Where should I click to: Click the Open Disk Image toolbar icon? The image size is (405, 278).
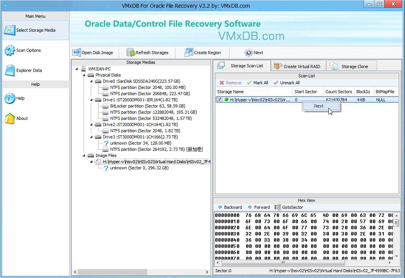click(77, 53)
